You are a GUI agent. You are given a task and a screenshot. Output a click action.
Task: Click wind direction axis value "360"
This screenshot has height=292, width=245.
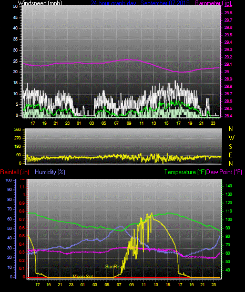coord(17,130)
